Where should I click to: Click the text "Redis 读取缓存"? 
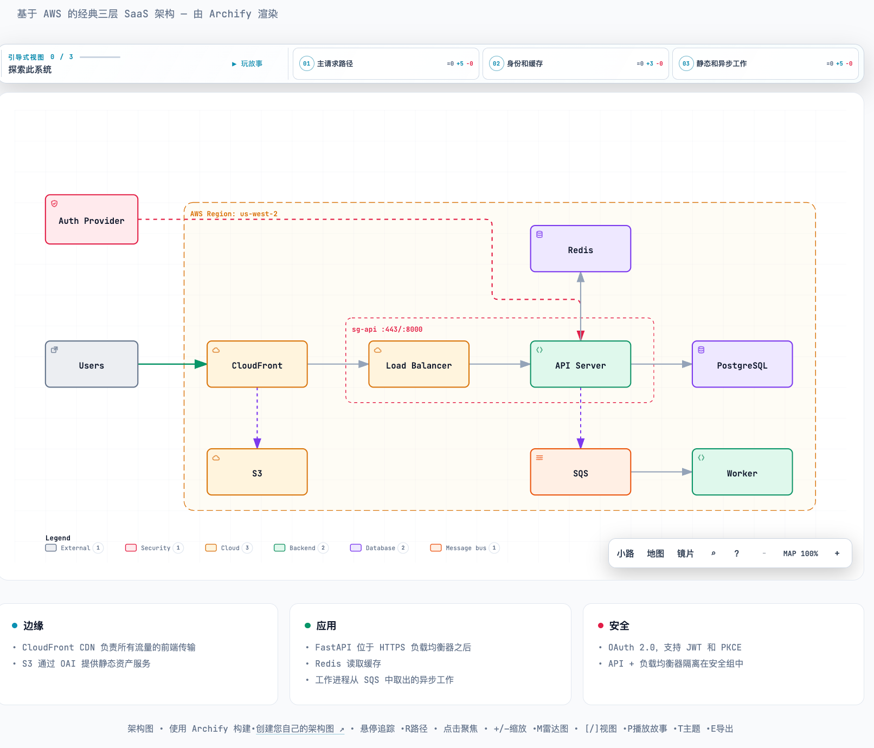click(348, 663)
